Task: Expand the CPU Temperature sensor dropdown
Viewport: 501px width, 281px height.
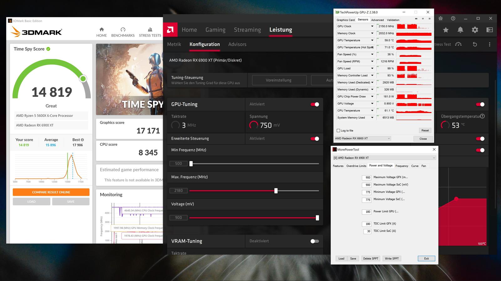Action: pos(372,111)
